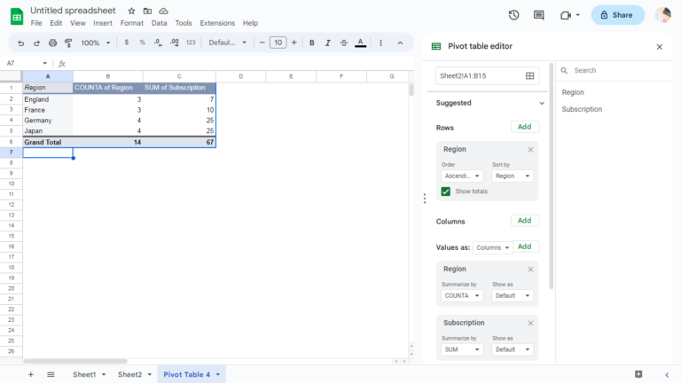The height and width of the screenshot is (383, 681).
Task: Remove the Subscription value field
Action: click(530, 323)
